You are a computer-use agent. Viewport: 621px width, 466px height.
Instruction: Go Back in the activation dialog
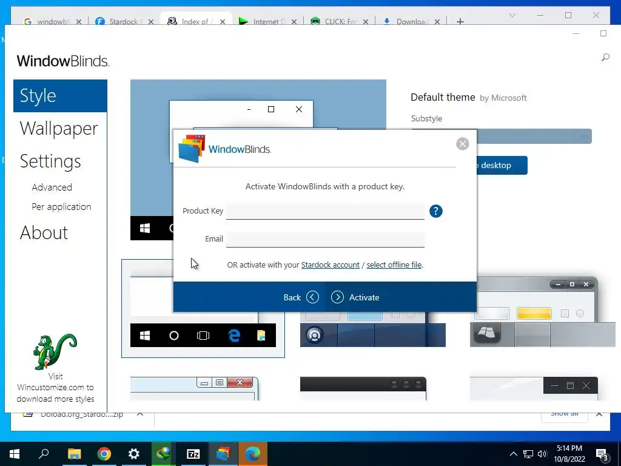pyautogui.click(x=301, y=297)
